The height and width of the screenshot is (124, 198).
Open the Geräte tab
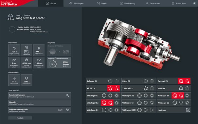coord(51,3)
